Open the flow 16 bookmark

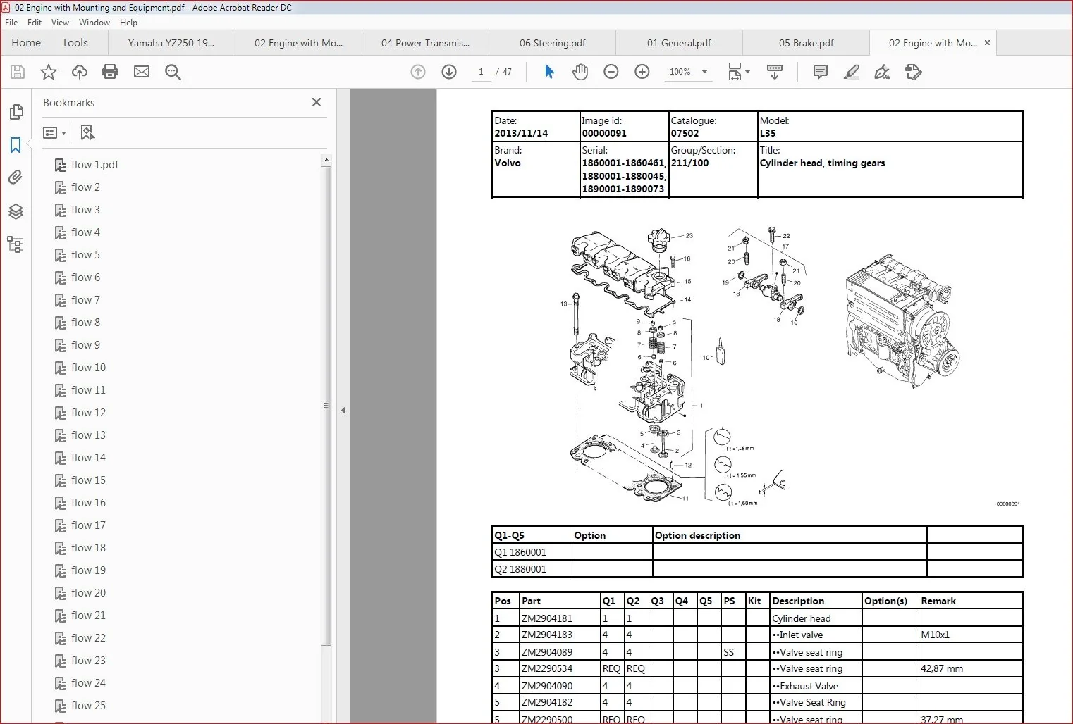click(88, 503)
